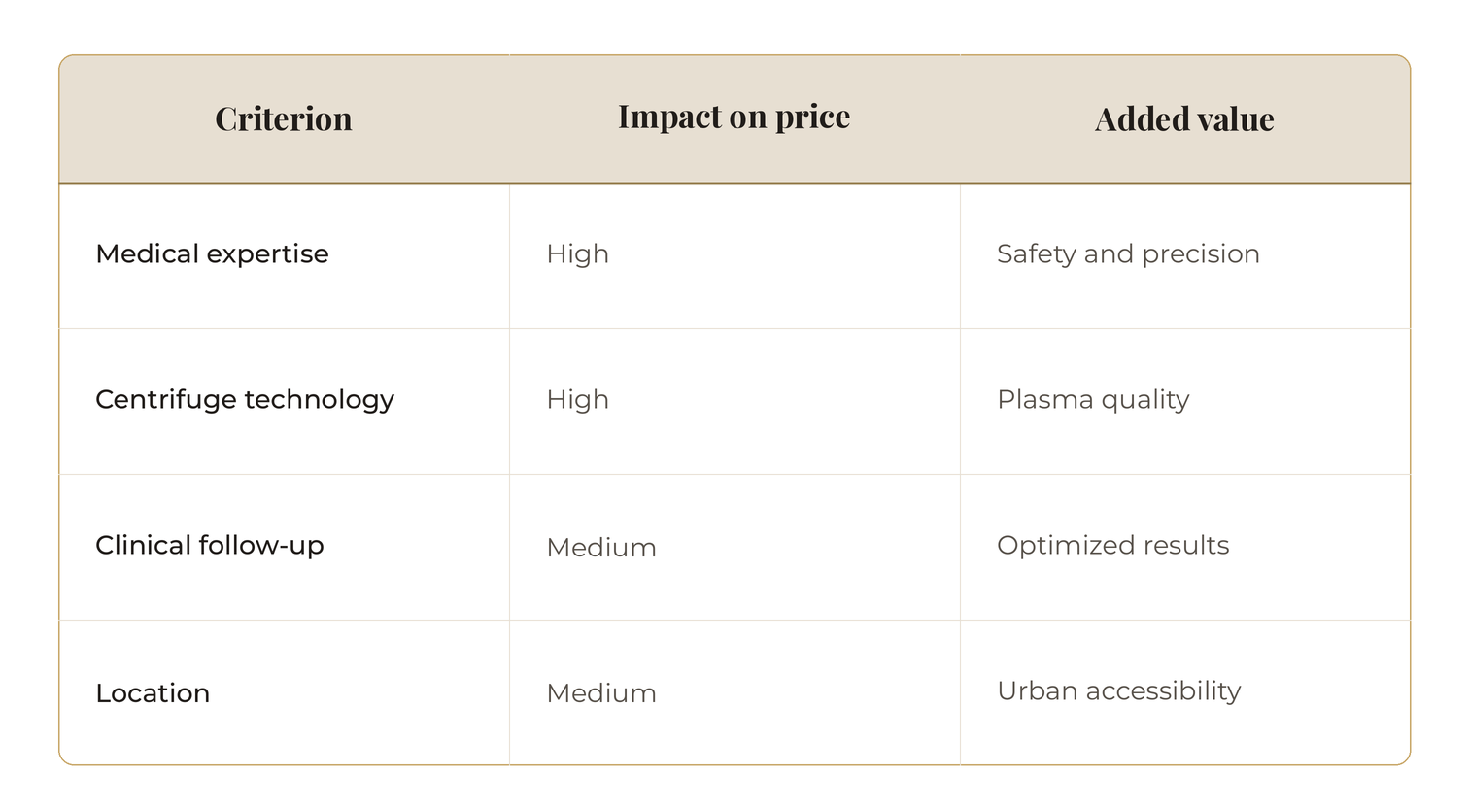Select the Optimized results cell

1184,548
